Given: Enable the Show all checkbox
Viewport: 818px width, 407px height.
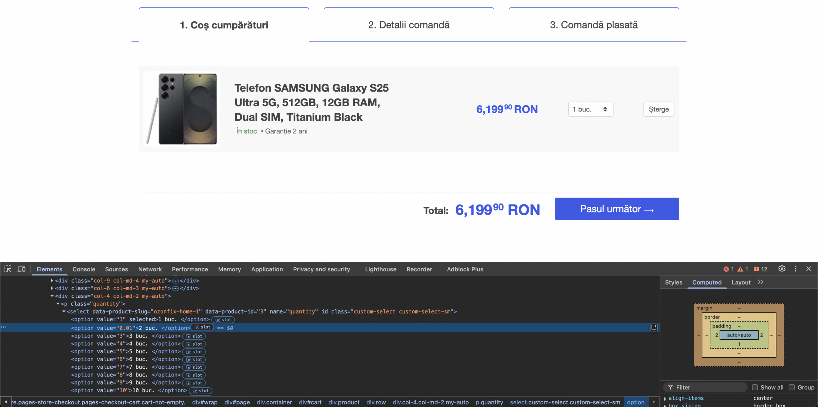Looking at the screenshot, I should tap(755, 388).
